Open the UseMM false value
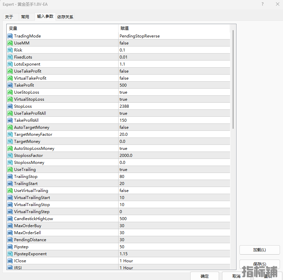Viewport: 283px width, 280px height. (124, 43)
